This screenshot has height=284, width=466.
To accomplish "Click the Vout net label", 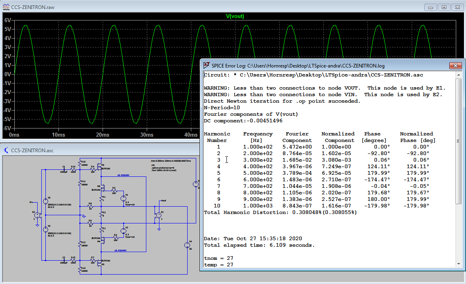I will (164, 201).
